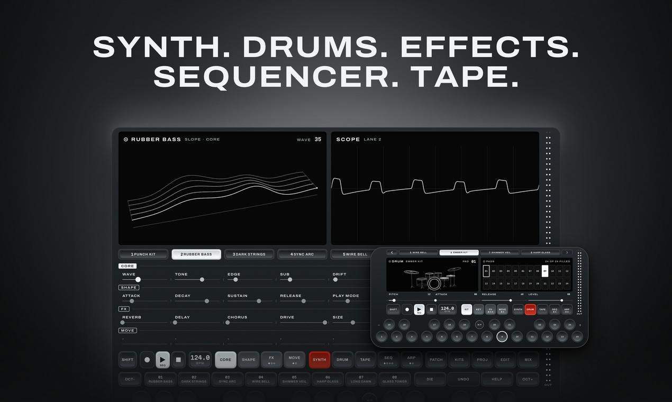Click the plus button right of the round keys
The width and height of the screenshot is (672, 402).
(x=580, y=325)
